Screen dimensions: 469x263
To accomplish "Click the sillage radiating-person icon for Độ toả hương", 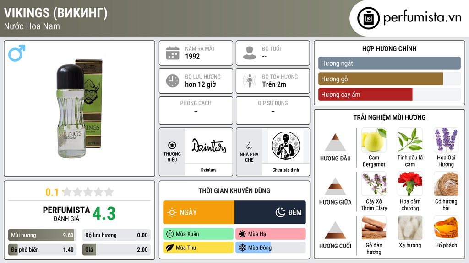I will point(250,81).
